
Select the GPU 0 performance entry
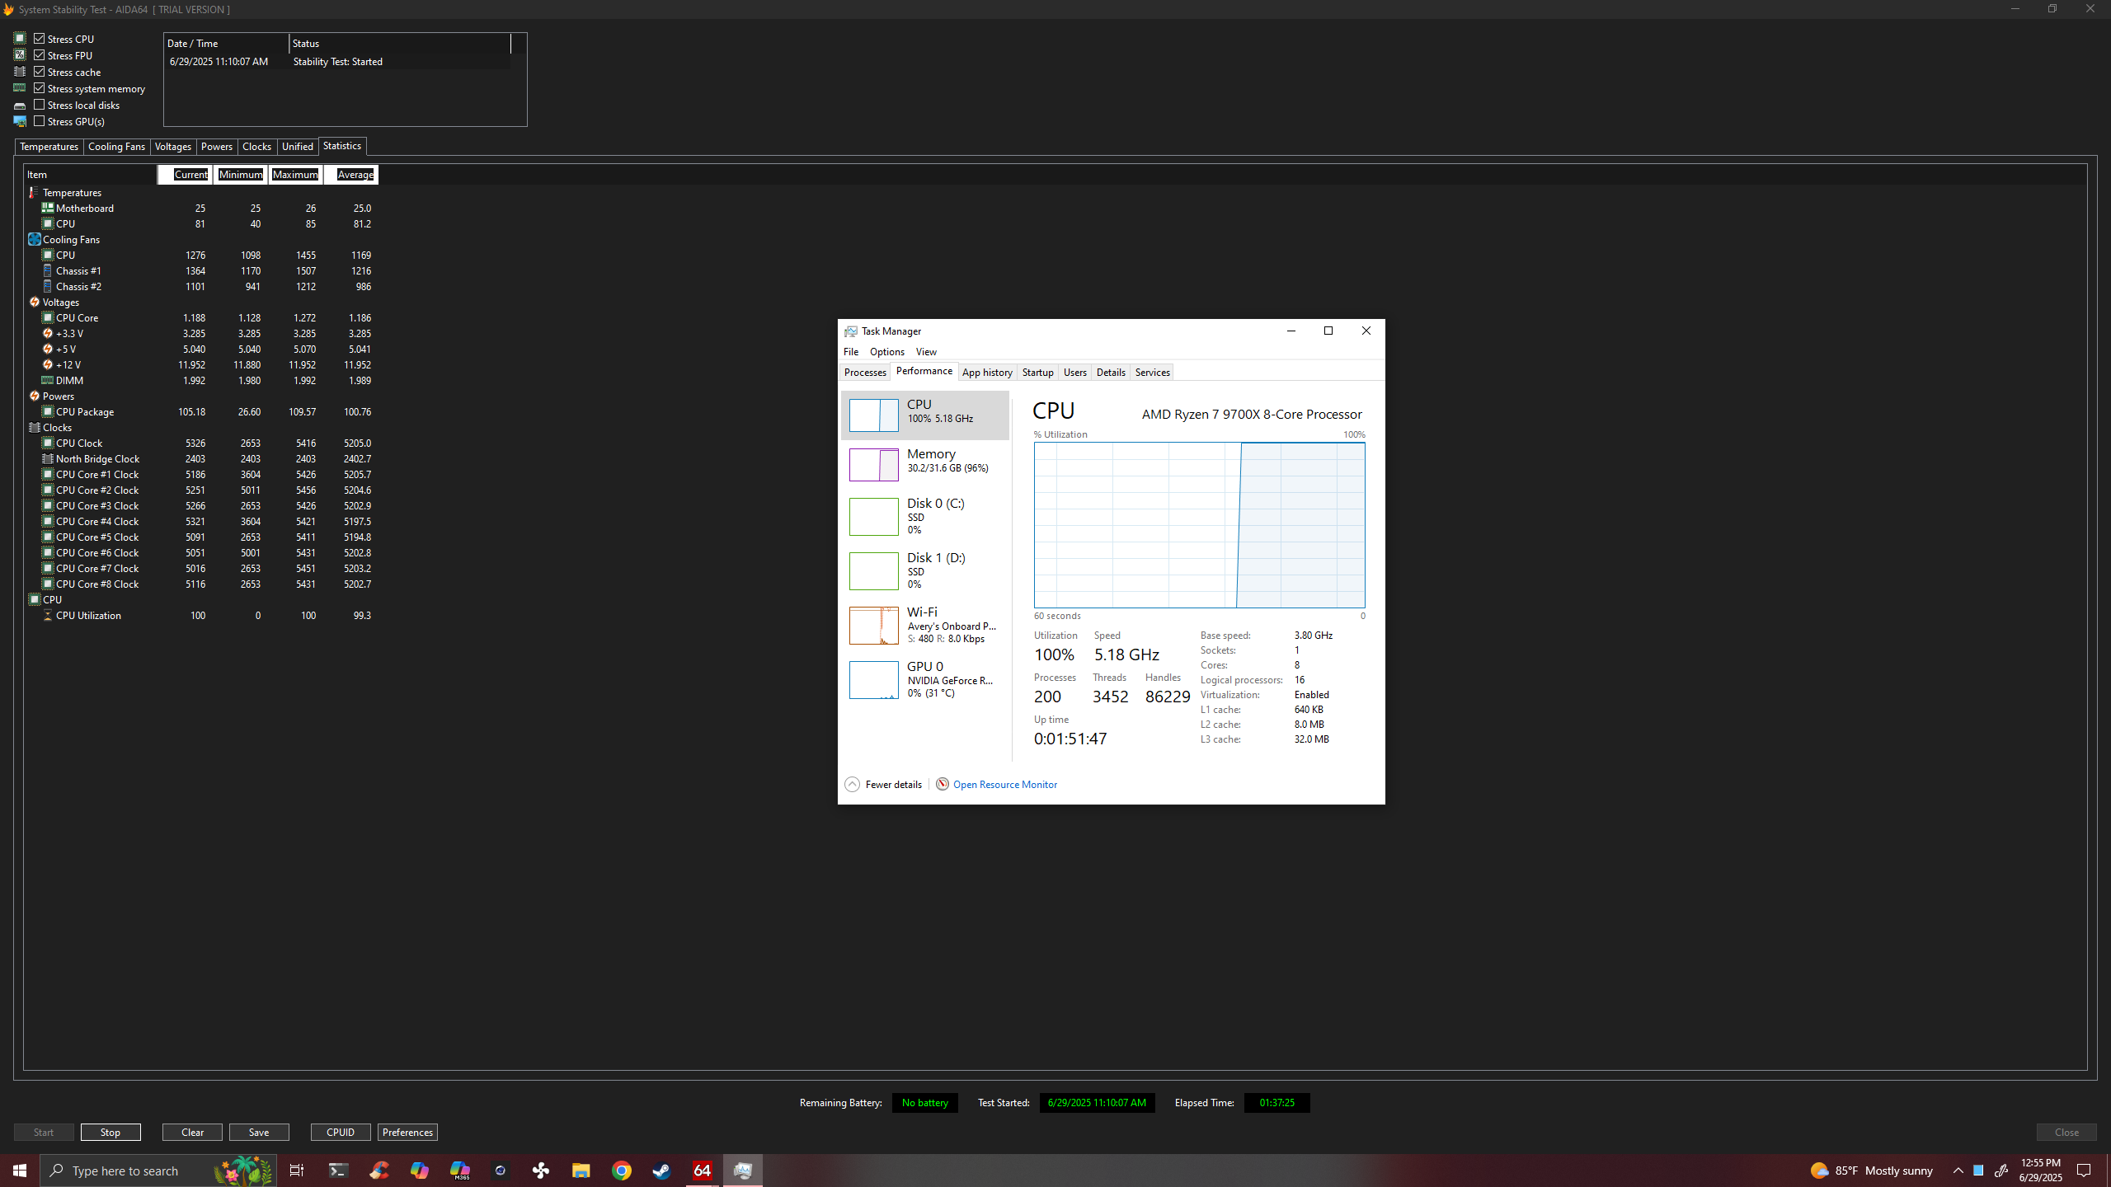tap(925, 679)
